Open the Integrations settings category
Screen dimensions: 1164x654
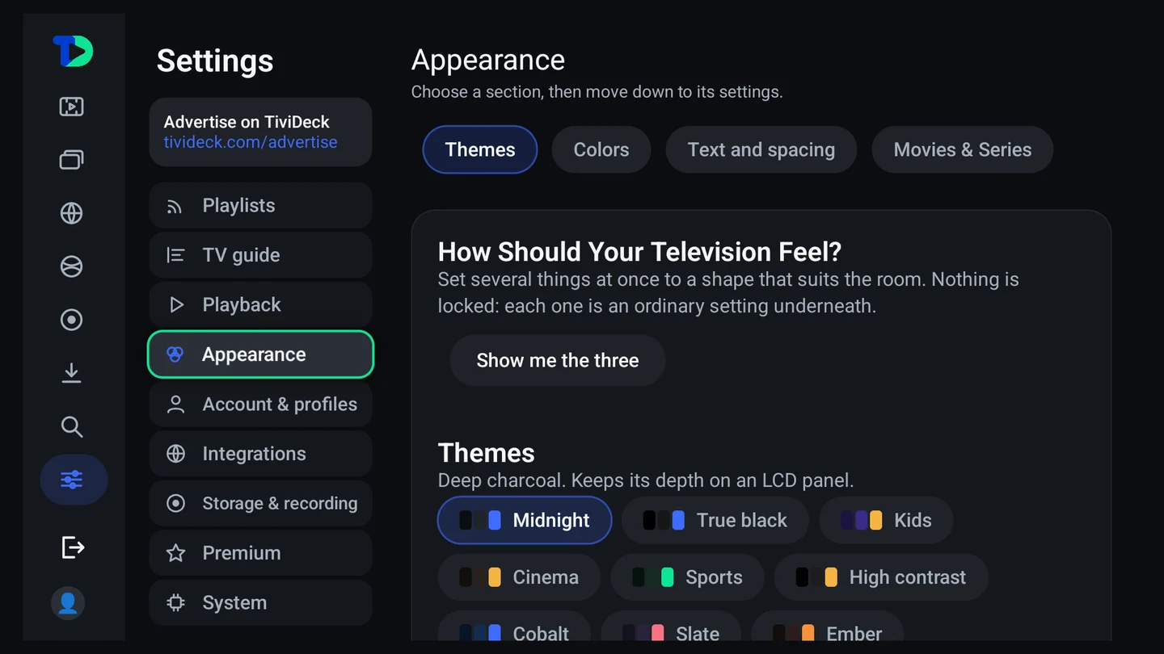260,454
